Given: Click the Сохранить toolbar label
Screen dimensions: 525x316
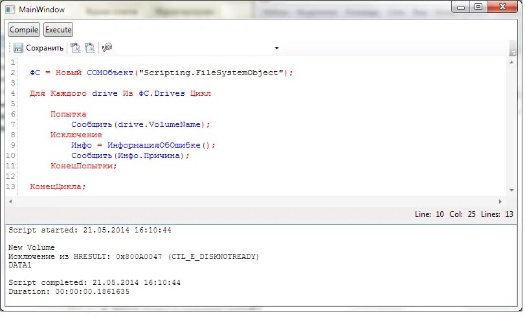Looking at the screenshot, I should coord(45,48).
